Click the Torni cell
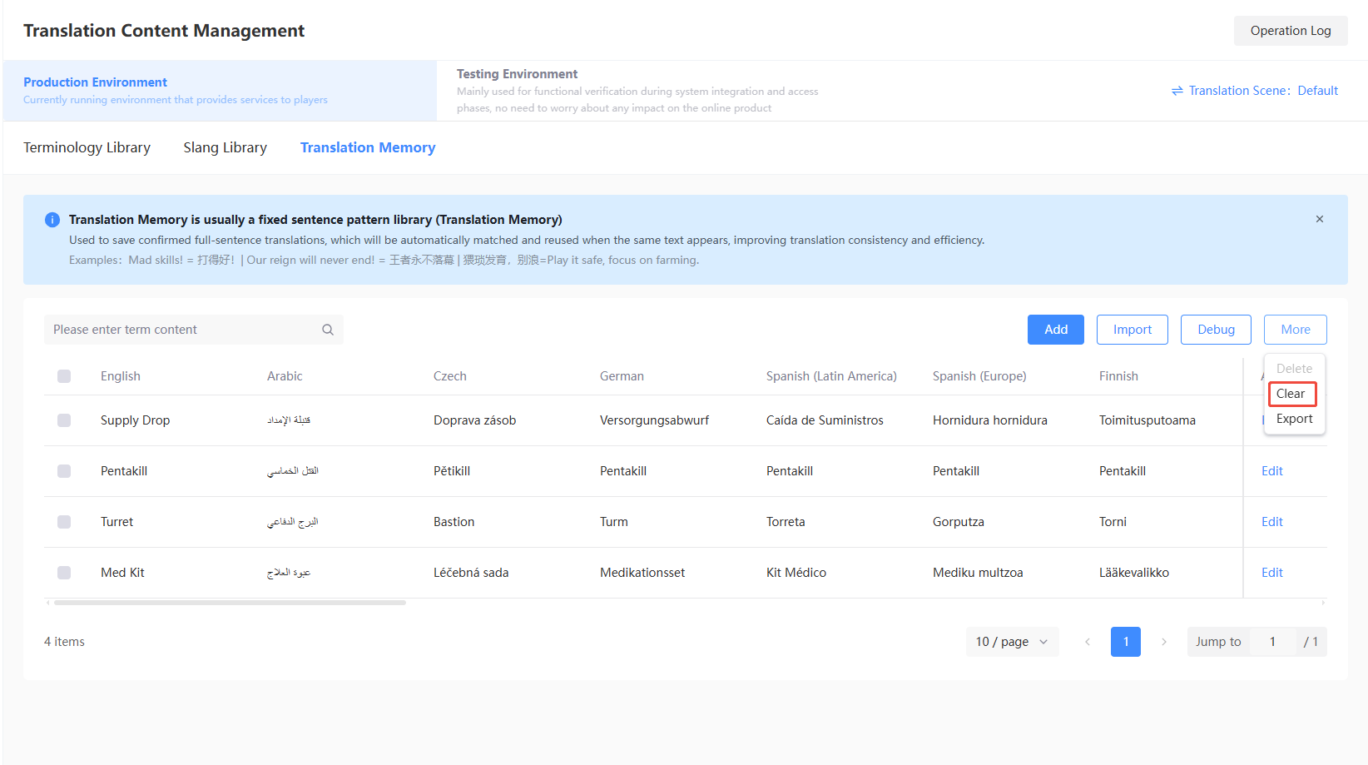Image resolution: width=1368 pixels, height=765 pixels. (x=1113, y=522)
